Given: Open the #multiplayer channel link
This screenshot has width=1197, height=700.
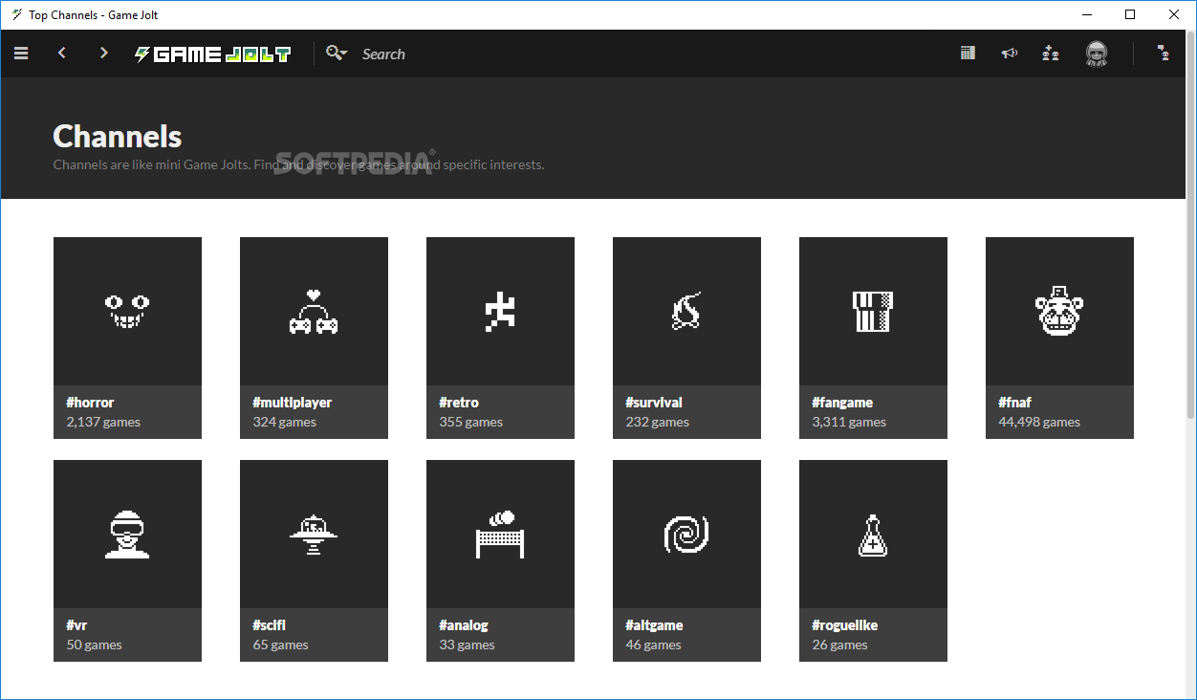Looking at the screenshot, I should (293, 403).
